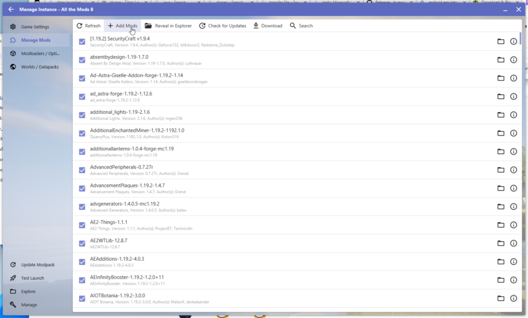528x318 pixels.
Task: Click the back arrow in Manage Instance header
Action: tap(11, 9)
